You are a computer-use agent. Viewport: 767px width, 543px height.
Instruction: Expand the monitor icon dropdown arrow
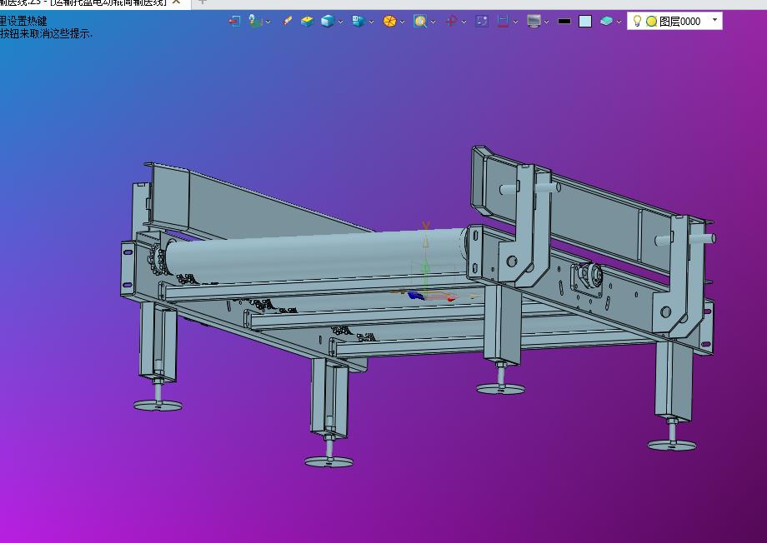pos(546,22)
